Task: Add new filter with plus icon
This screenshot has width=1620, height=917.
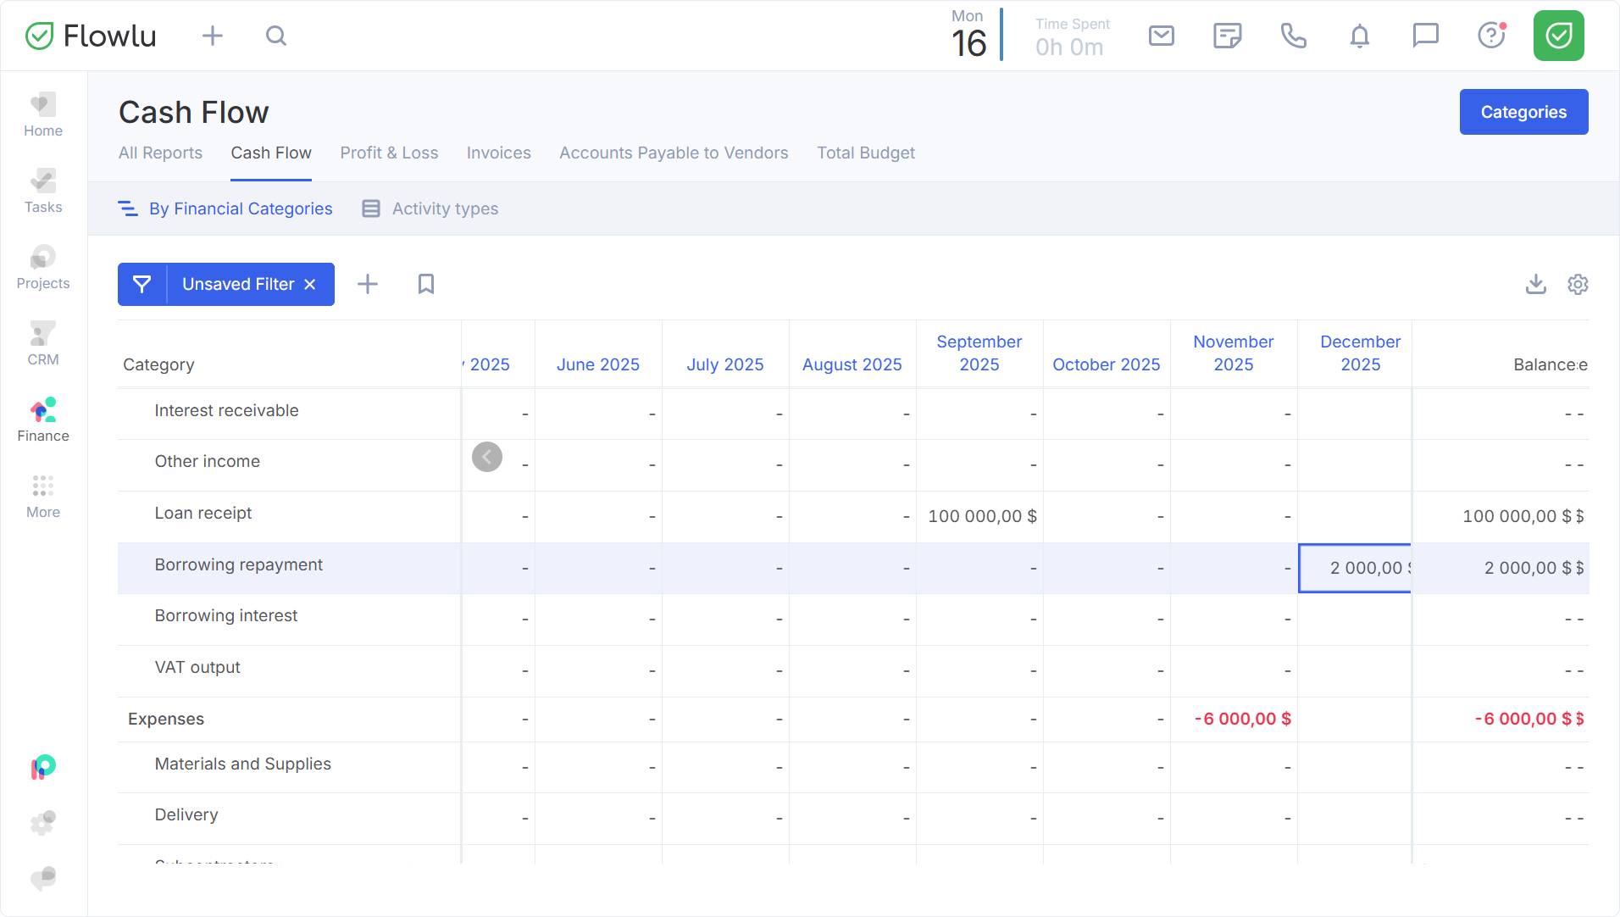Action: point(368,284)
